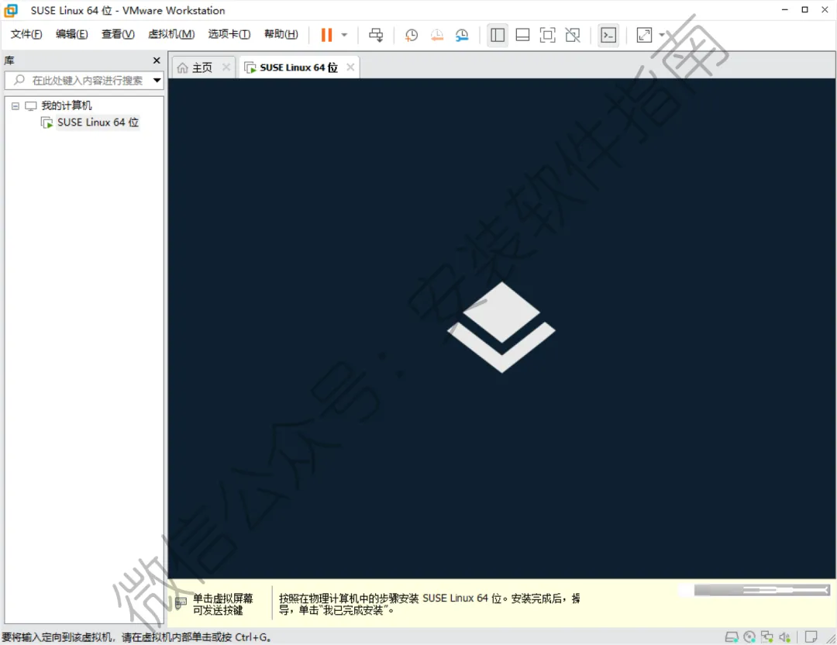Click the Ctrl+G status bar message
This screenshot has width=837, height=645.
tap(136, 637)
